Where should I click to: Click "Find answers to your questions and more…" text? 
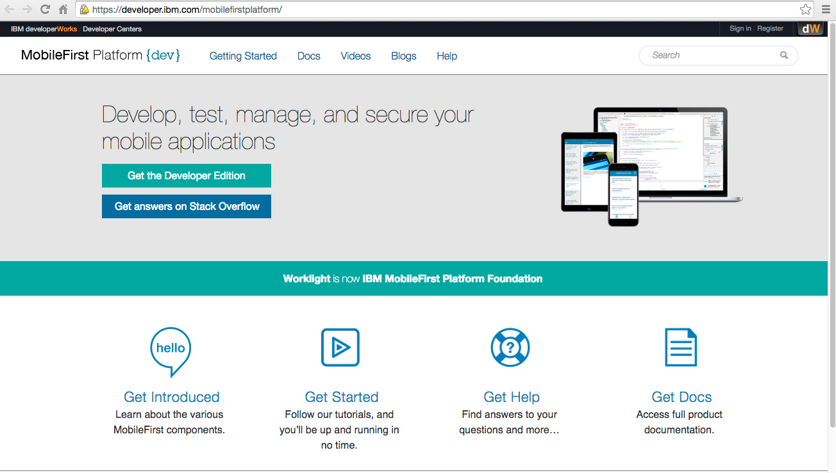click(510, 422)
